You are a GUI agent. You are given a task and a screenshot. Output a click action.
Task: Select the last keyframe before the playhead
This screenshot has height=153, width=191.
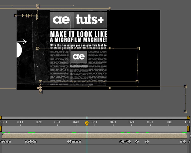click(x=80, y=142)
